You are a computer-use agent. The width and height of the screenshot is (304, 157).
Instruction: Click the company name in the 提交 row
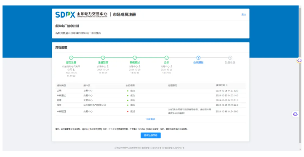point(95,105)
